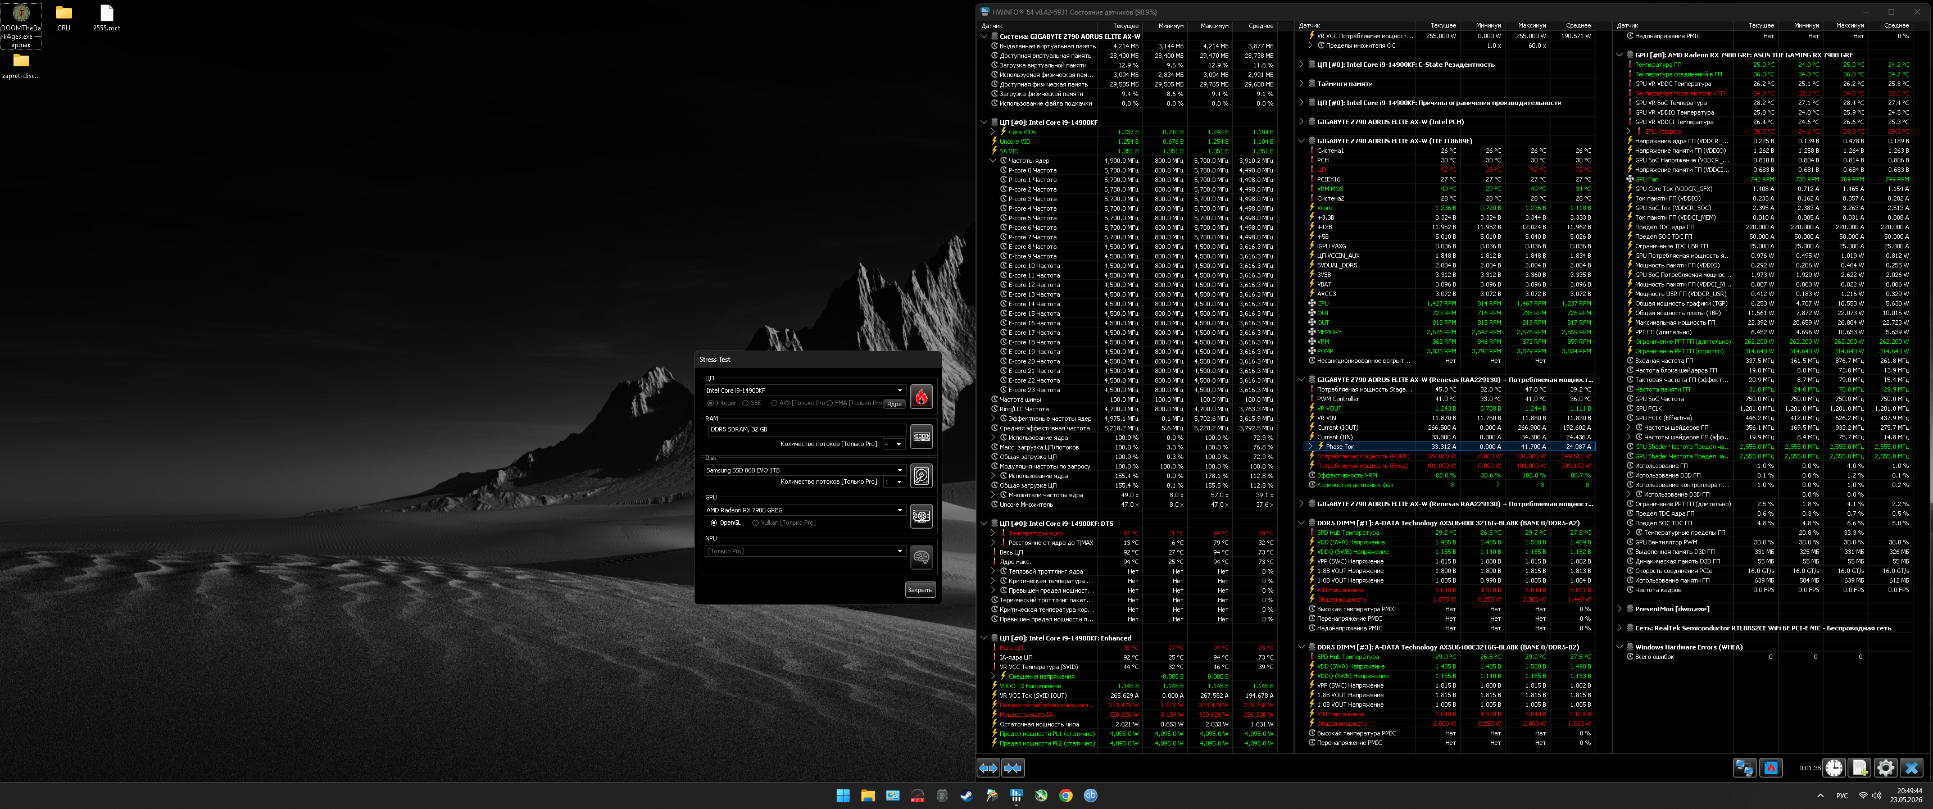This screenshot has width=1933, height=809.
Task: Click the РУС language indicator in the tray
Action: [x=1842, y=796]
